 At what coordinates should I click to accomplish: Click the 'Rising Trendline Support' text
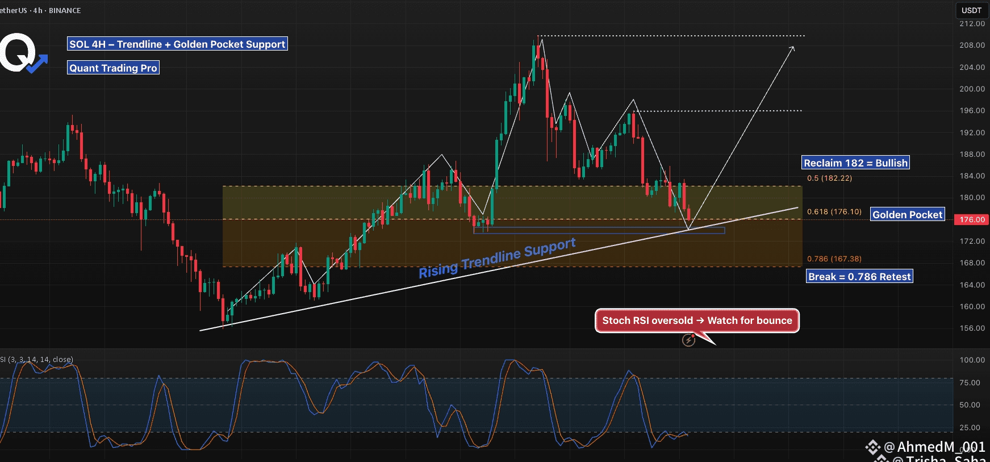click(x=497, y=258)
